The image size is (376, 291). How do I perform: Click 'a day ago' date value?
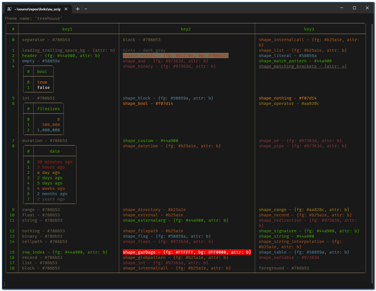[48, 172]
